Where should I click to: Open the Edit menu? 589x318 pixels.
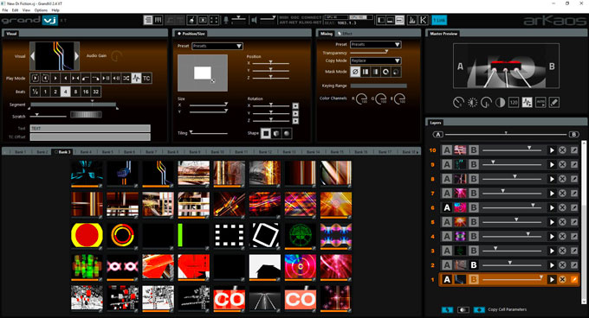click(15, 10)
